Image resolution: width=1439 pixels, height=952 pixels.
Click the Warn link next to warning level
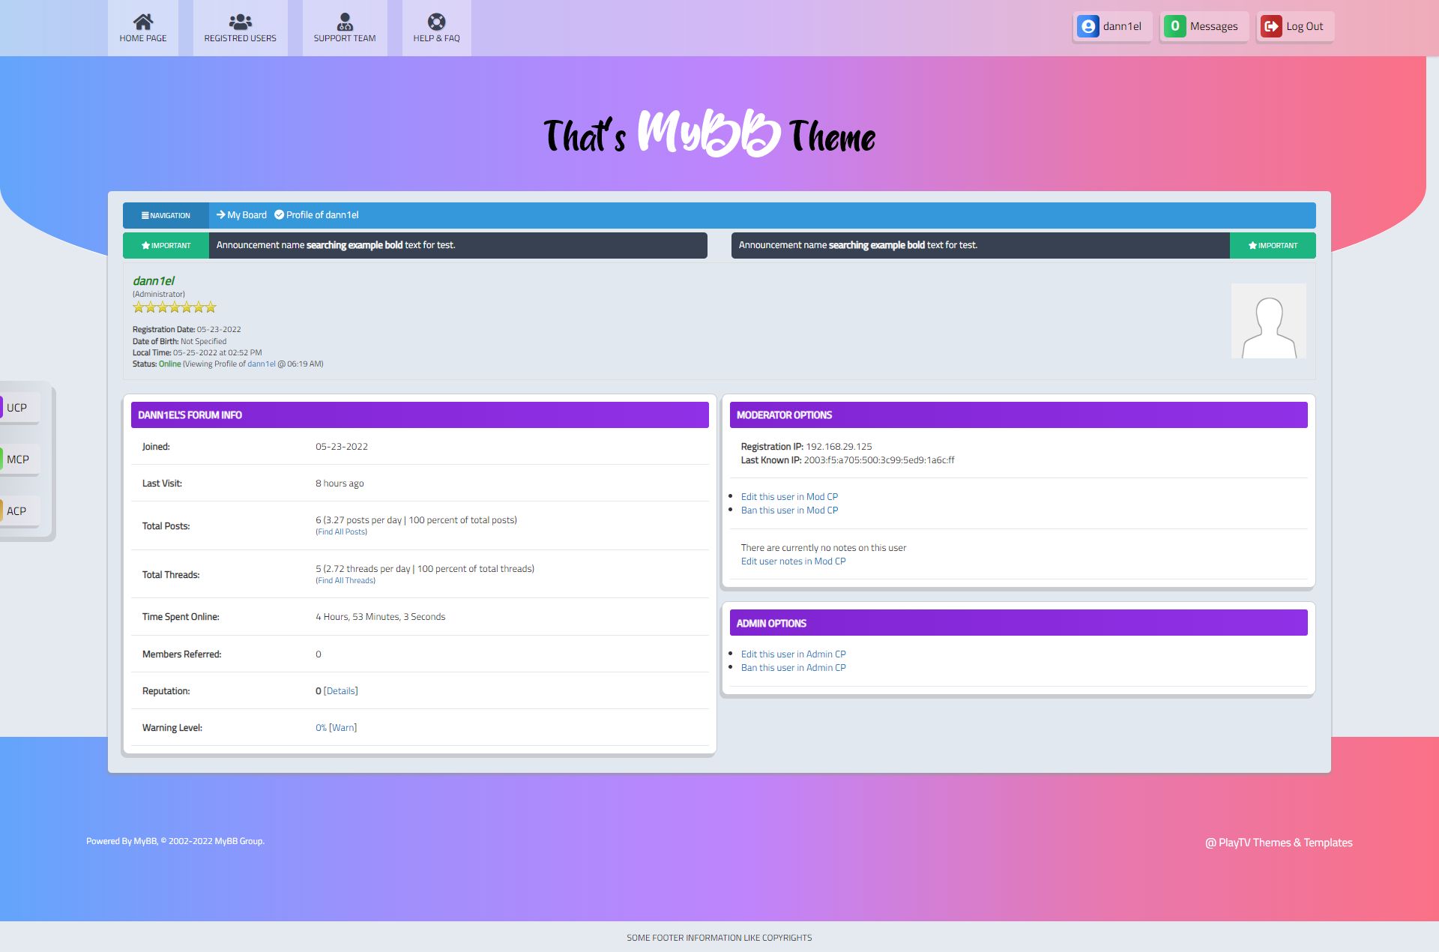point(343,728)
